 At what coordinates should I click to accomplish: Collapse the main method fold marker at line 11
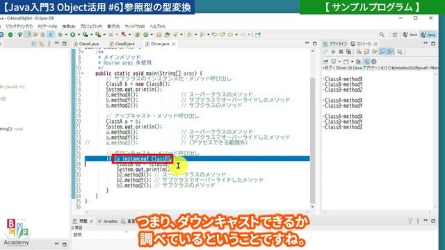pyautogui.click(x=83, y=73)
